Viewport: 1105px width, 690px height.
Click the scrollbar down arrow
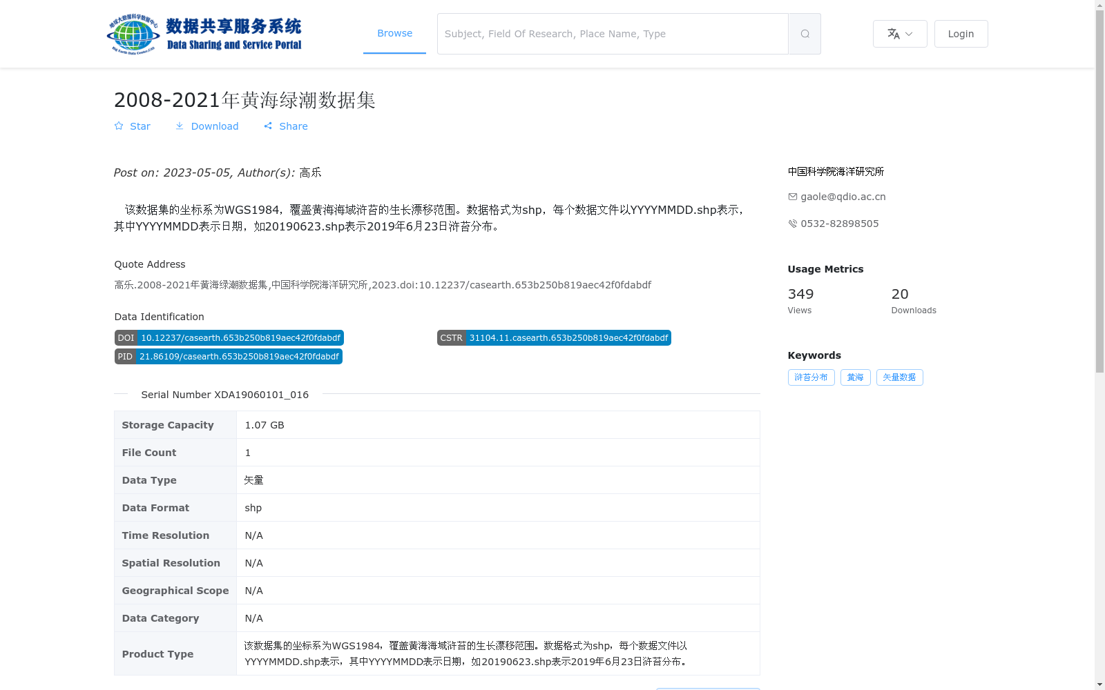tap(1099, 684)
